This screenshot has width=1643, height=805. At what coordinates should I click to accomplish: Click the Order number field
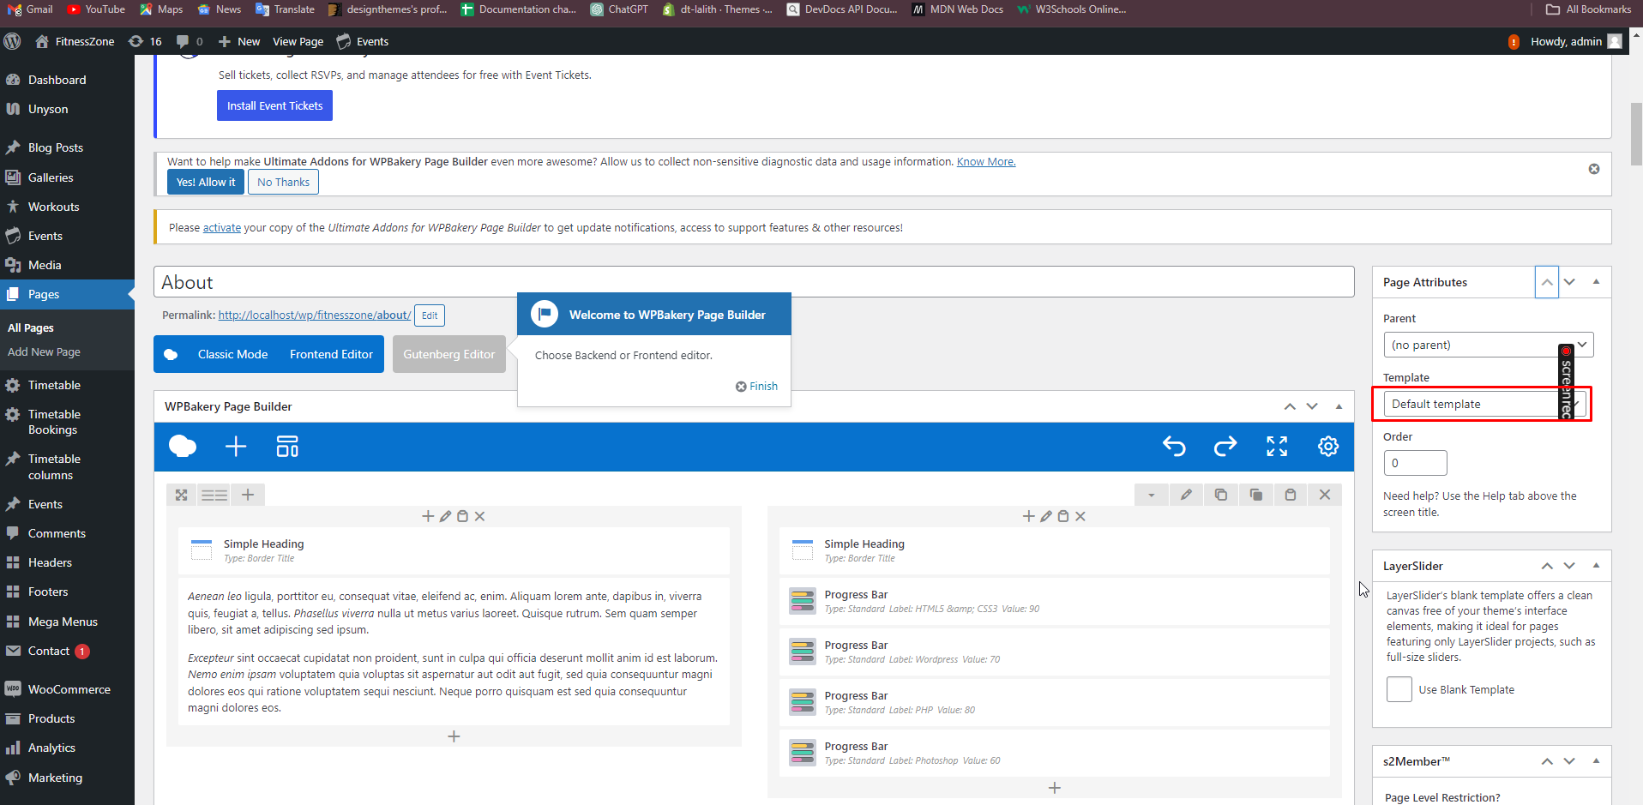1415,463
